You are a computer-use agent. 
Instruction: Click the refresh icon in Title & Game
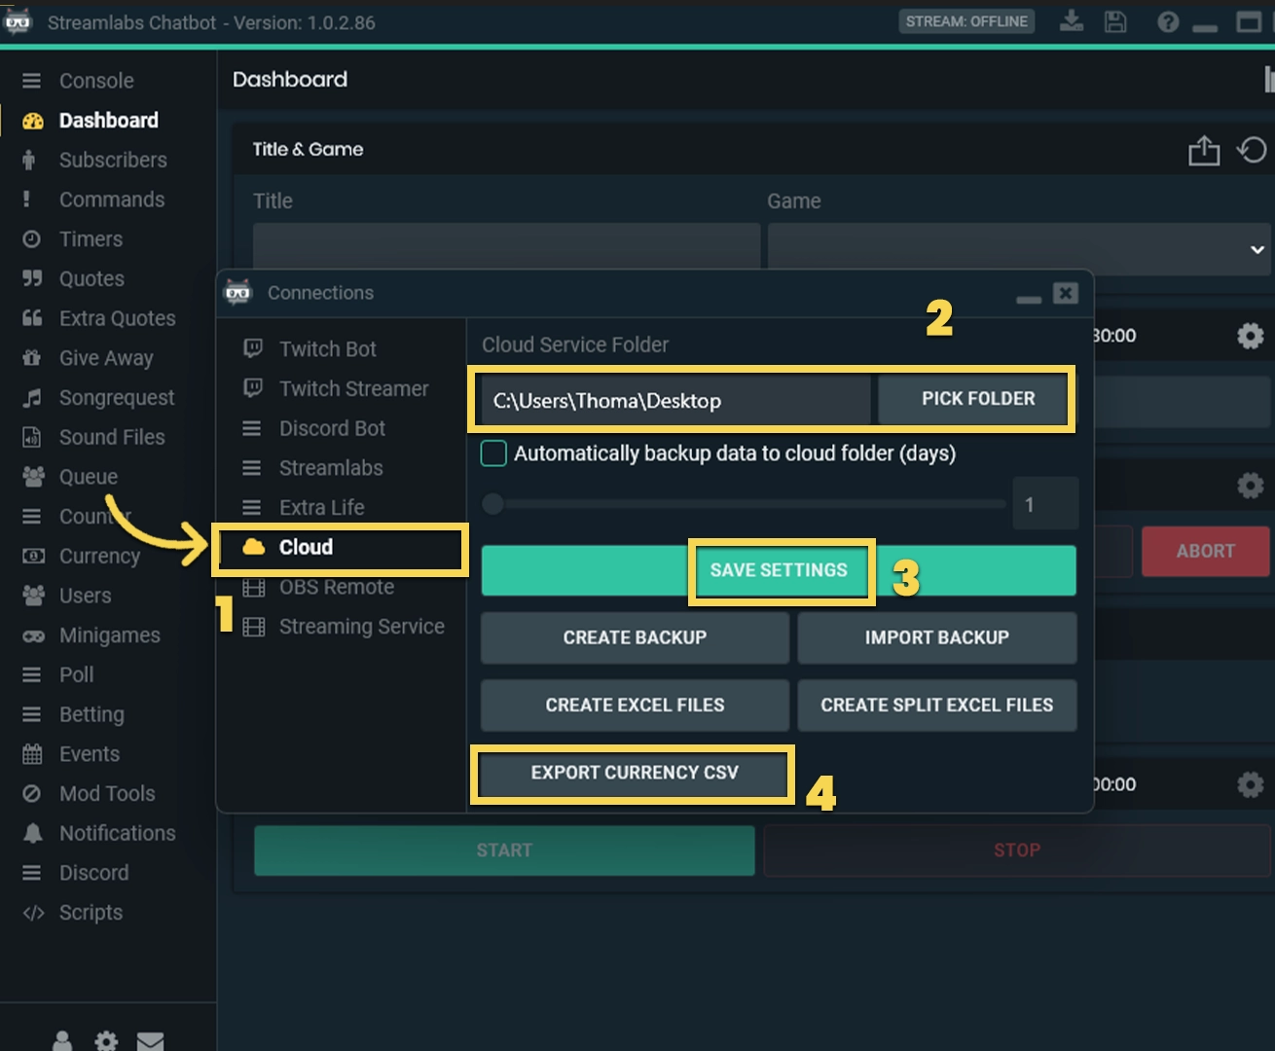coord(1252,150)
